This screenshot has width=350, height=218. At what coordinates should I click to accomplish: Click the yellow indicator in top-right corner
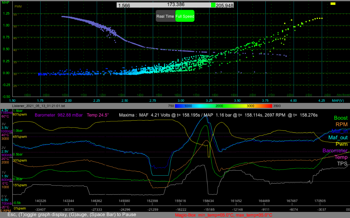pyautogui.click(x=333, y=3)
